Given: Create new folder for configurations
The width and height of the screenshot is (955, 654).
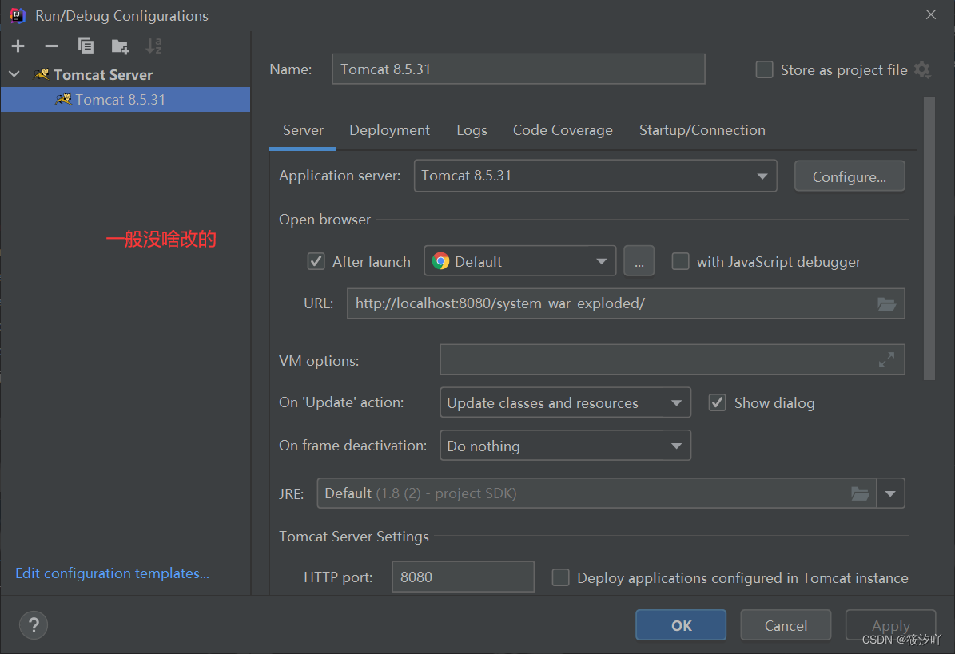Looking at the screenshot, I should [120, 46].
